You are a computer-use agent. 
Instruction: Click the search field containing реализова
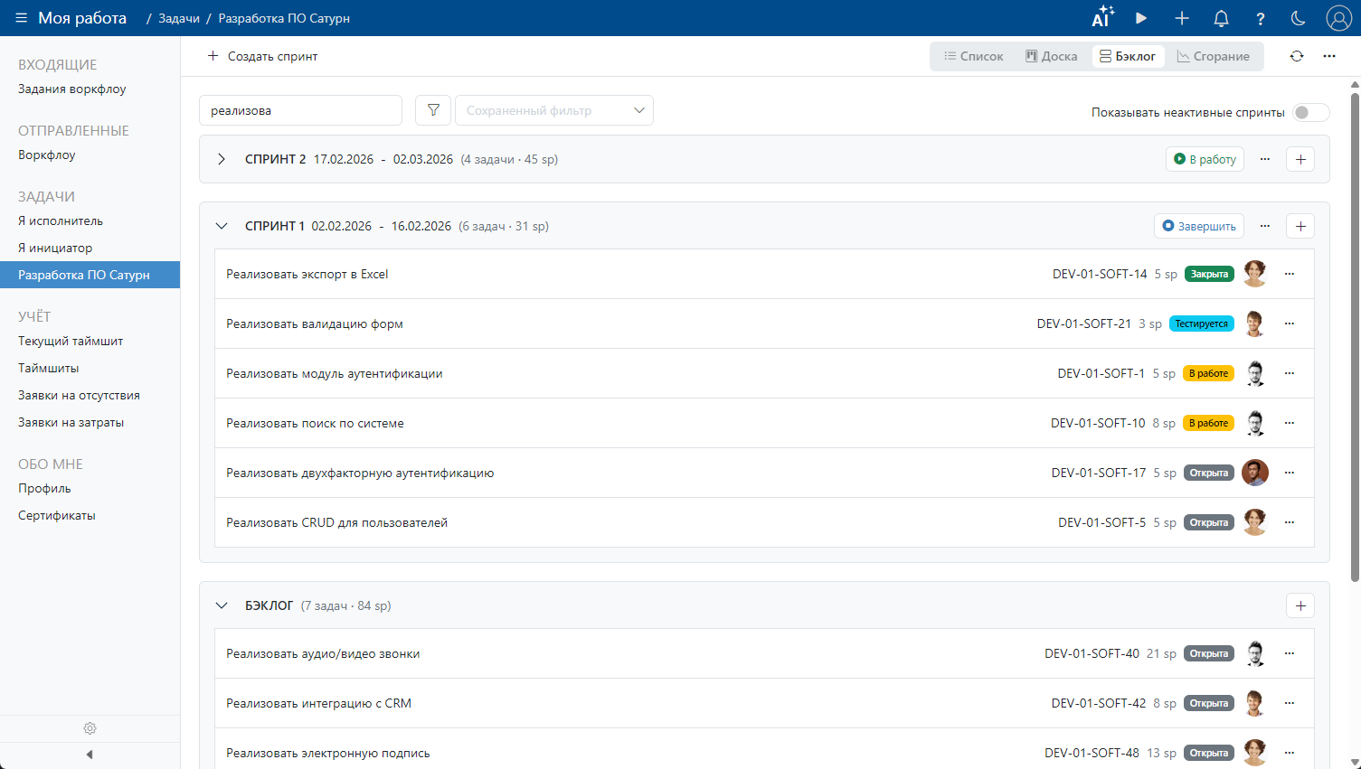[300, 110]
